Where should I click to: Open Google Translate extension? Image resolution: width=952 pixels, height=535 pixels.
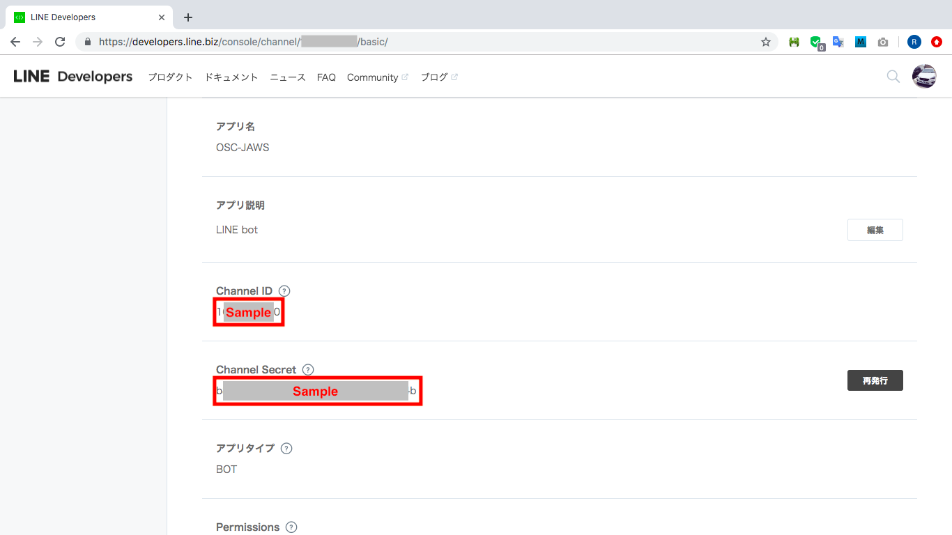(x=838, y=42)
